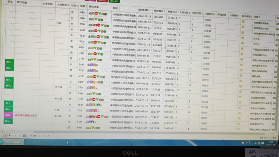Click the refresh icon in the pagination bar
Screen dimensions: 279x157
tap(48, 136)
